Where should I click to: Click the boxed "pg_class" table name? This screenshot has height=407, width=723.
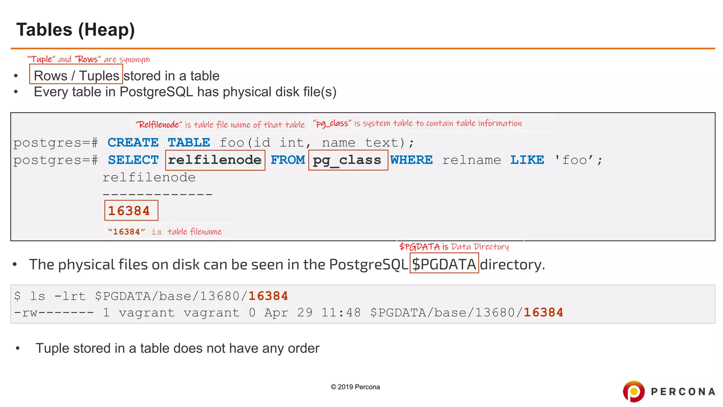[348, 160]
